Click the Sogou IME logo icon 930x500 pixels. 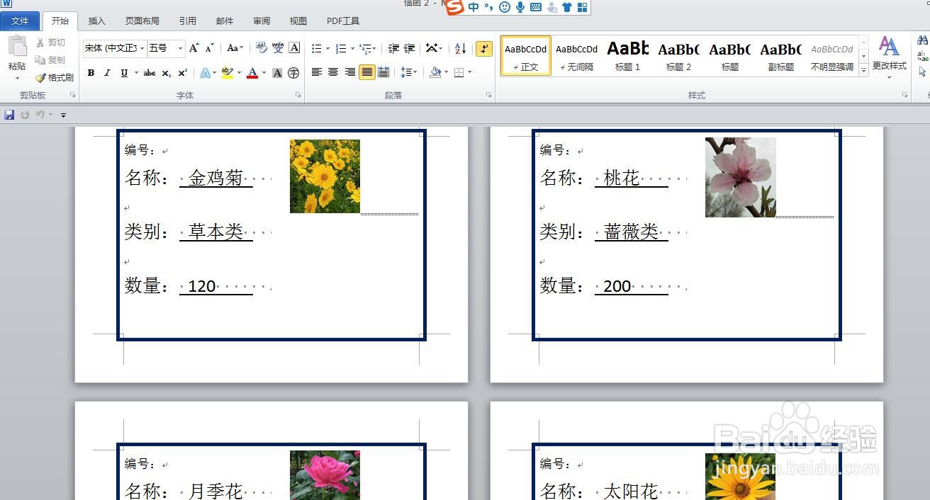point(454,7)
